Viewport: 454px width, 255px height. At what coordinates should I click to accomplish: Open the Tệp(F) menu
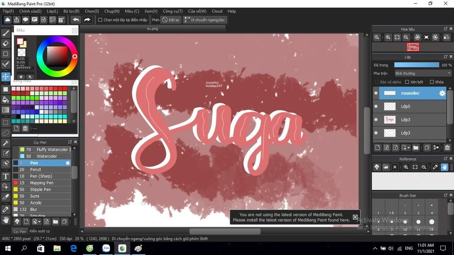pyautogui.click(x=8, y=11)
